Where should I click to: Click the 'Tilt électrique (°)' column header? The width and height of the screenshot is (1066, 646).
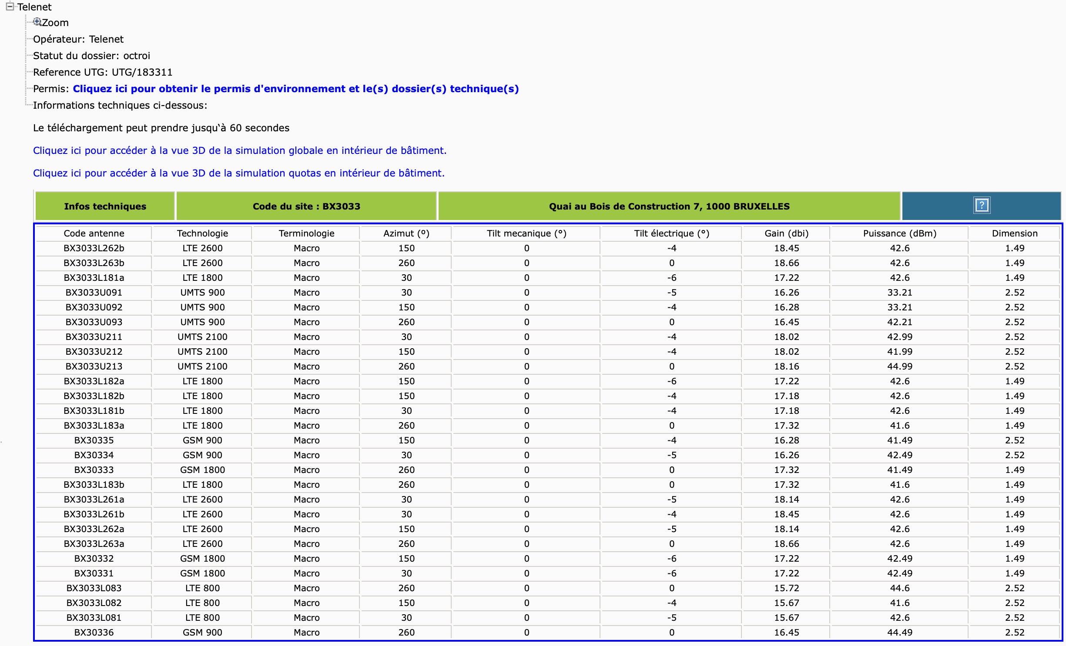coord(671,233)
